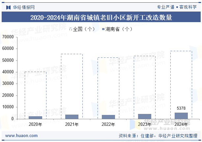Click the 2022年 x-axis label
The height and width of the screenshot is (142, 202).
[108, 124]
